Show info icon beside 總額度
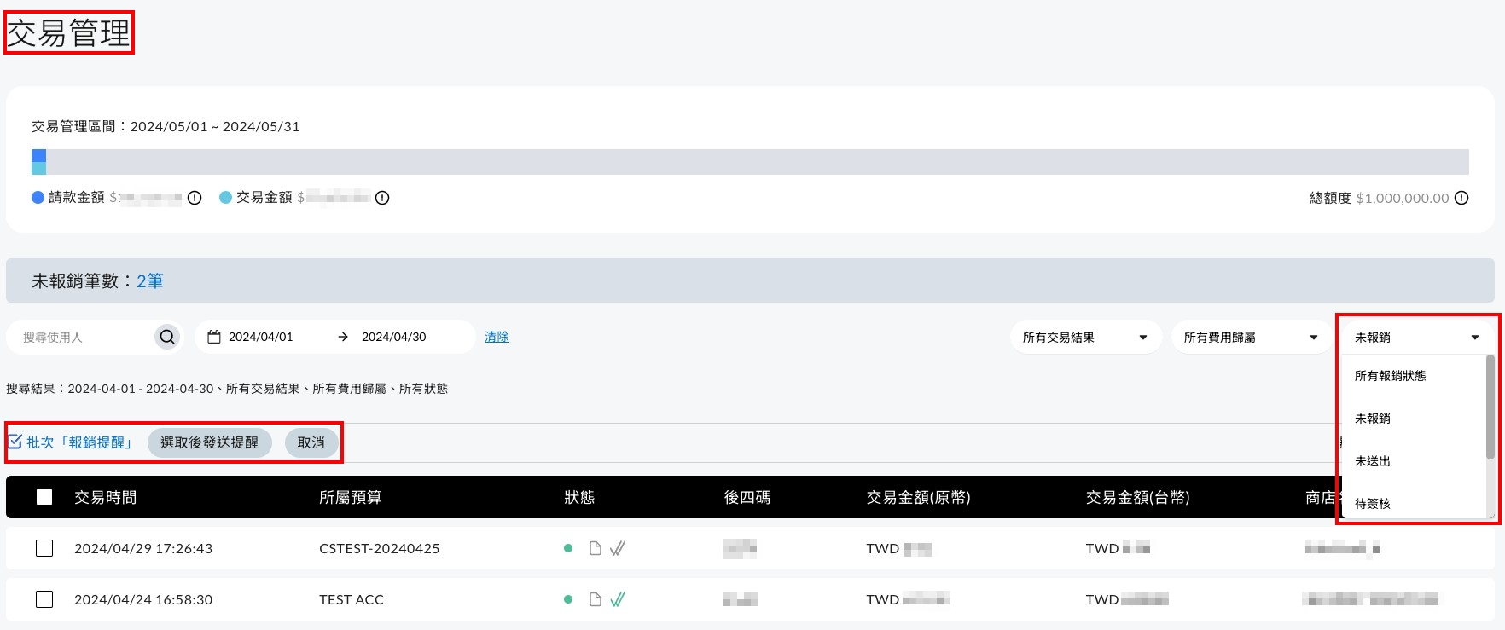Screen dimensions: 1505x630 pyautogui.click(x=1461, y=198)
